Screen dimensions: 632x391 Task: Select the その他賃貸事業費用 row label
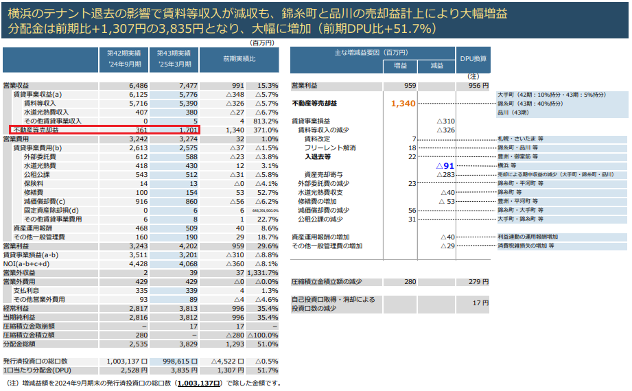[53, 219]
